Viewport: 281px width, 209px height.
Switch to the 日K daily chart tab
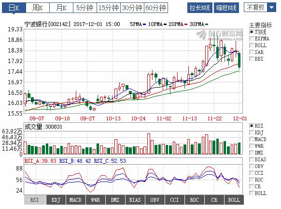14,8
